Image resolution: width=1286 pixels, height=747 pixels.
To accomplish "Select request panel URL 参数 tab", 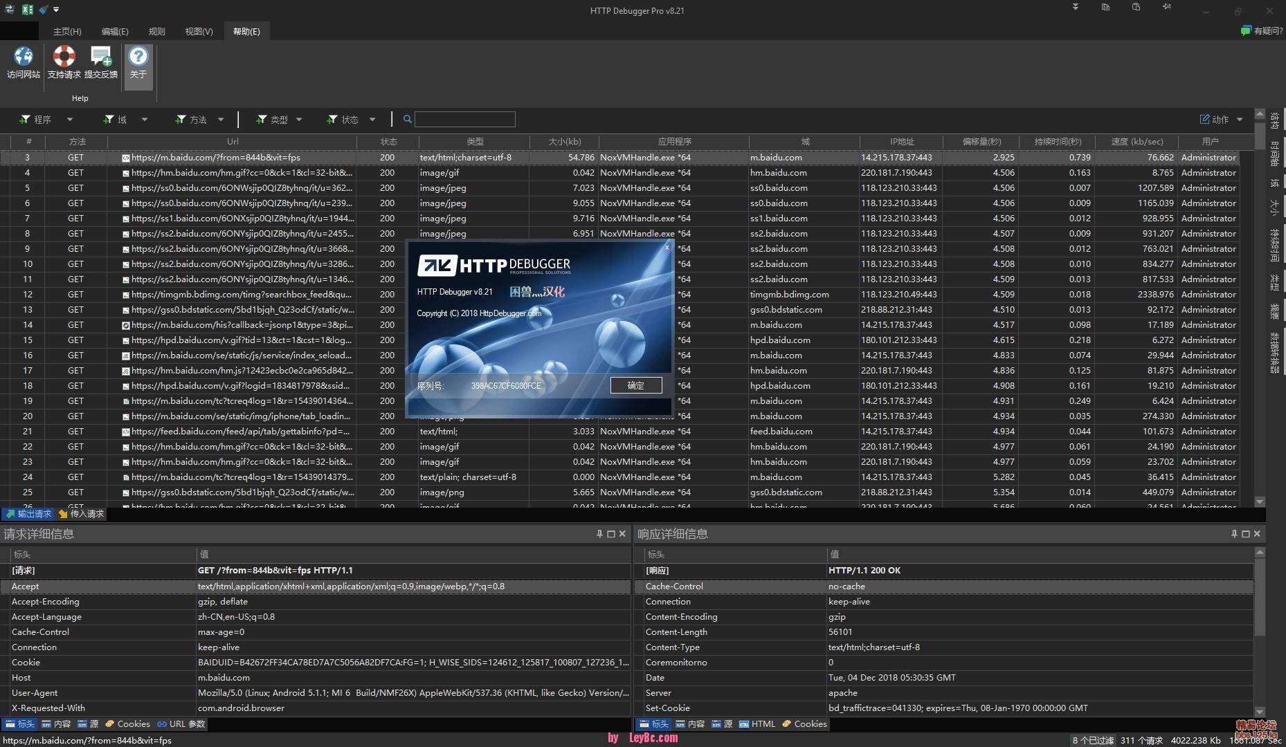I will pyautogui.click(x=181, y=724).
